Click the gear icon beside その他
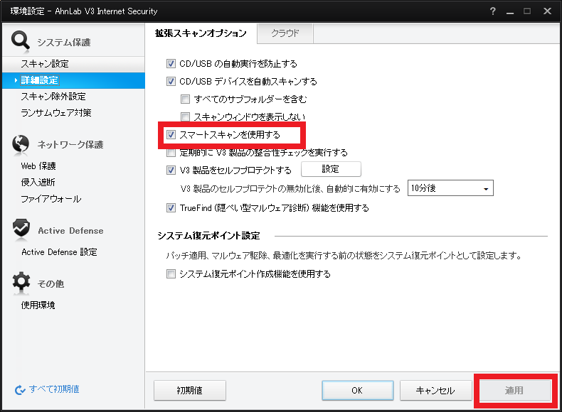 coord(21,281)
